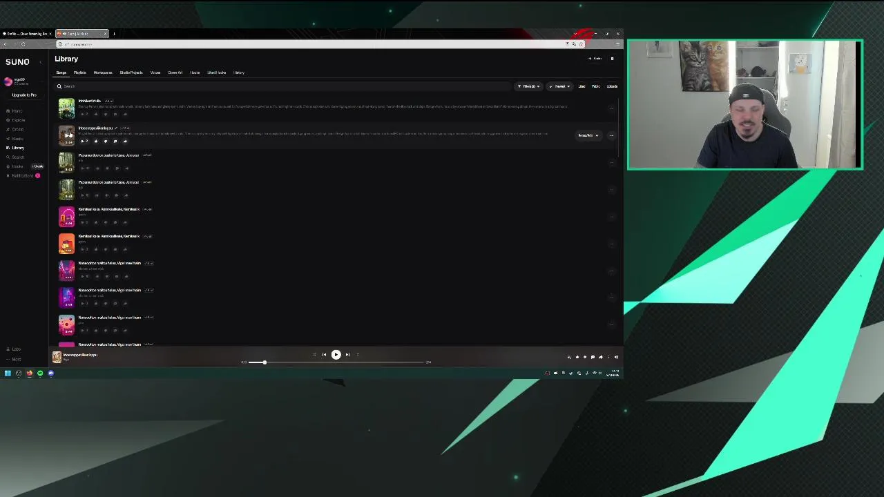884x497 pixels.
Task: Open the Create page from sidebar
Action: point(16,129)
